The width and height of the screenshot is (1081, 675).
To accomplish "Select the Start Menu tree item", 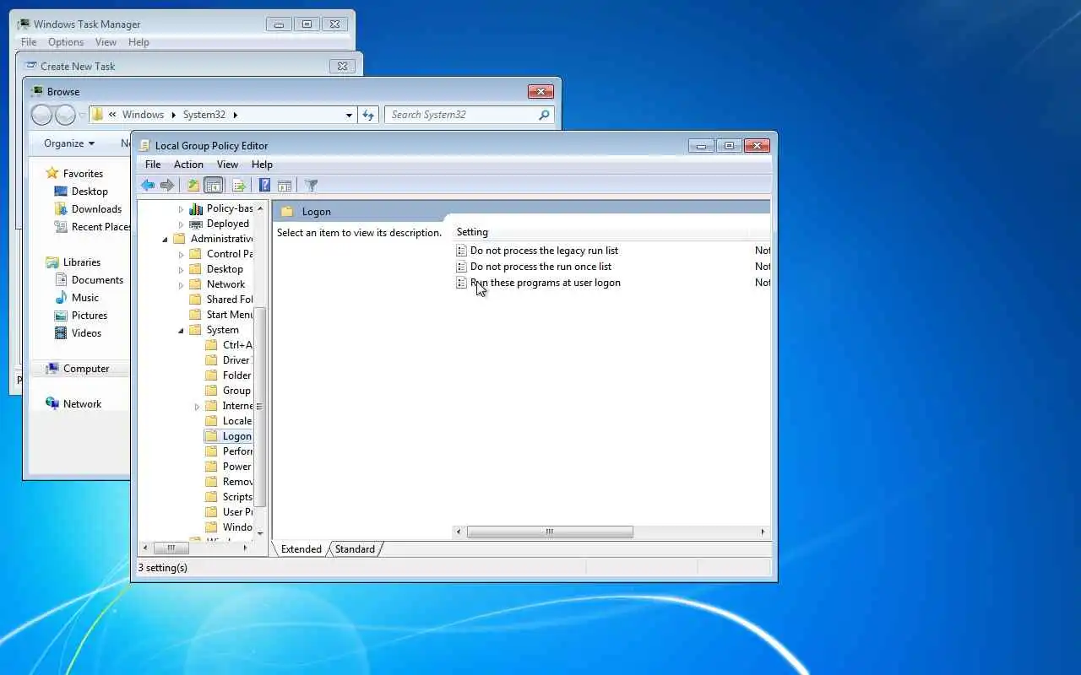I will [x=230, y=315].
